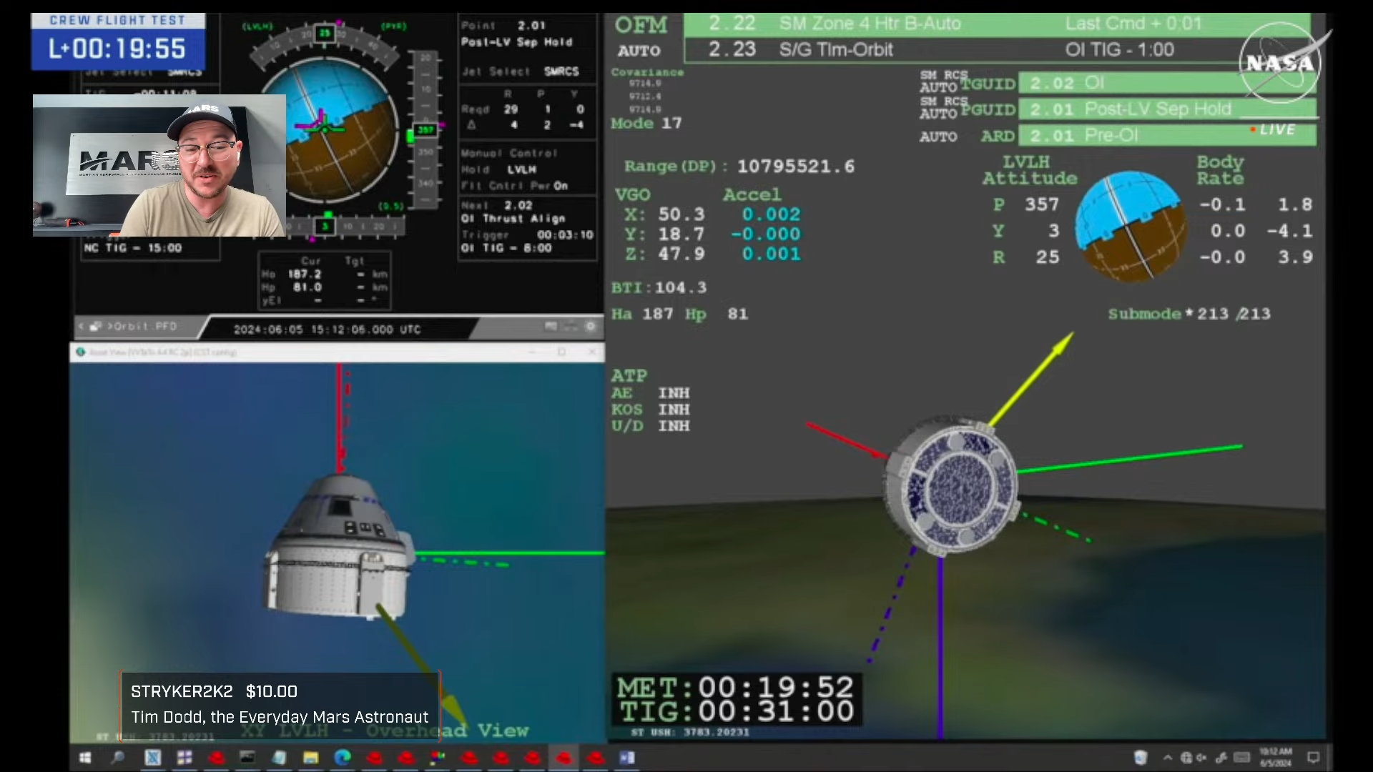
Task: Click the LVLH Attitude ball indicator
Action: (1131, 226)
